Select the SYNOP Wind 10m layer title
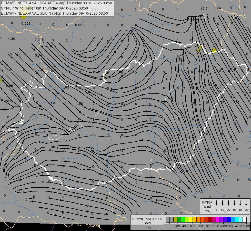Image resolution: width=251 pixels, height=231 pixels. pyautogui.click(x=44, y=8)
